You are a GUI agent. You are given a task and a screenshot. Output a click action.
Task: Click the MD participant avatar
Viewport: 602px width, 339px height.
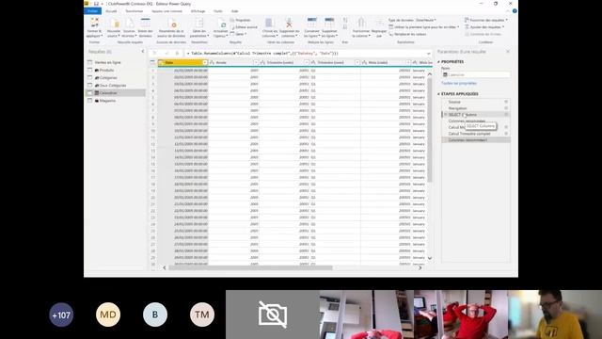point(108,315)
